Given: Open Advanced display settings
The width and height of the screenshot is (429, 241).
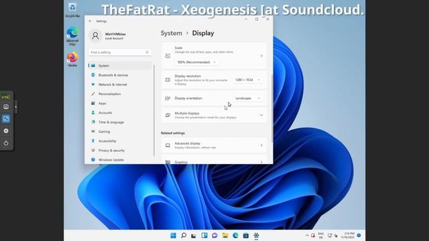Looking at the screenshot, I should (214, 145).
